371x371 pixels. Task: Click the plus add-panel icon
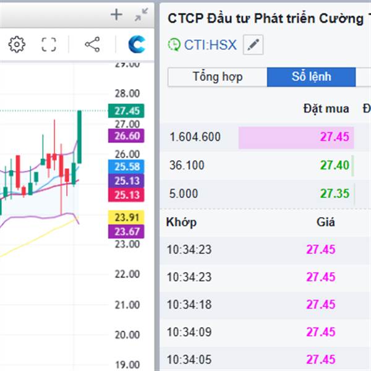(116, 15)
